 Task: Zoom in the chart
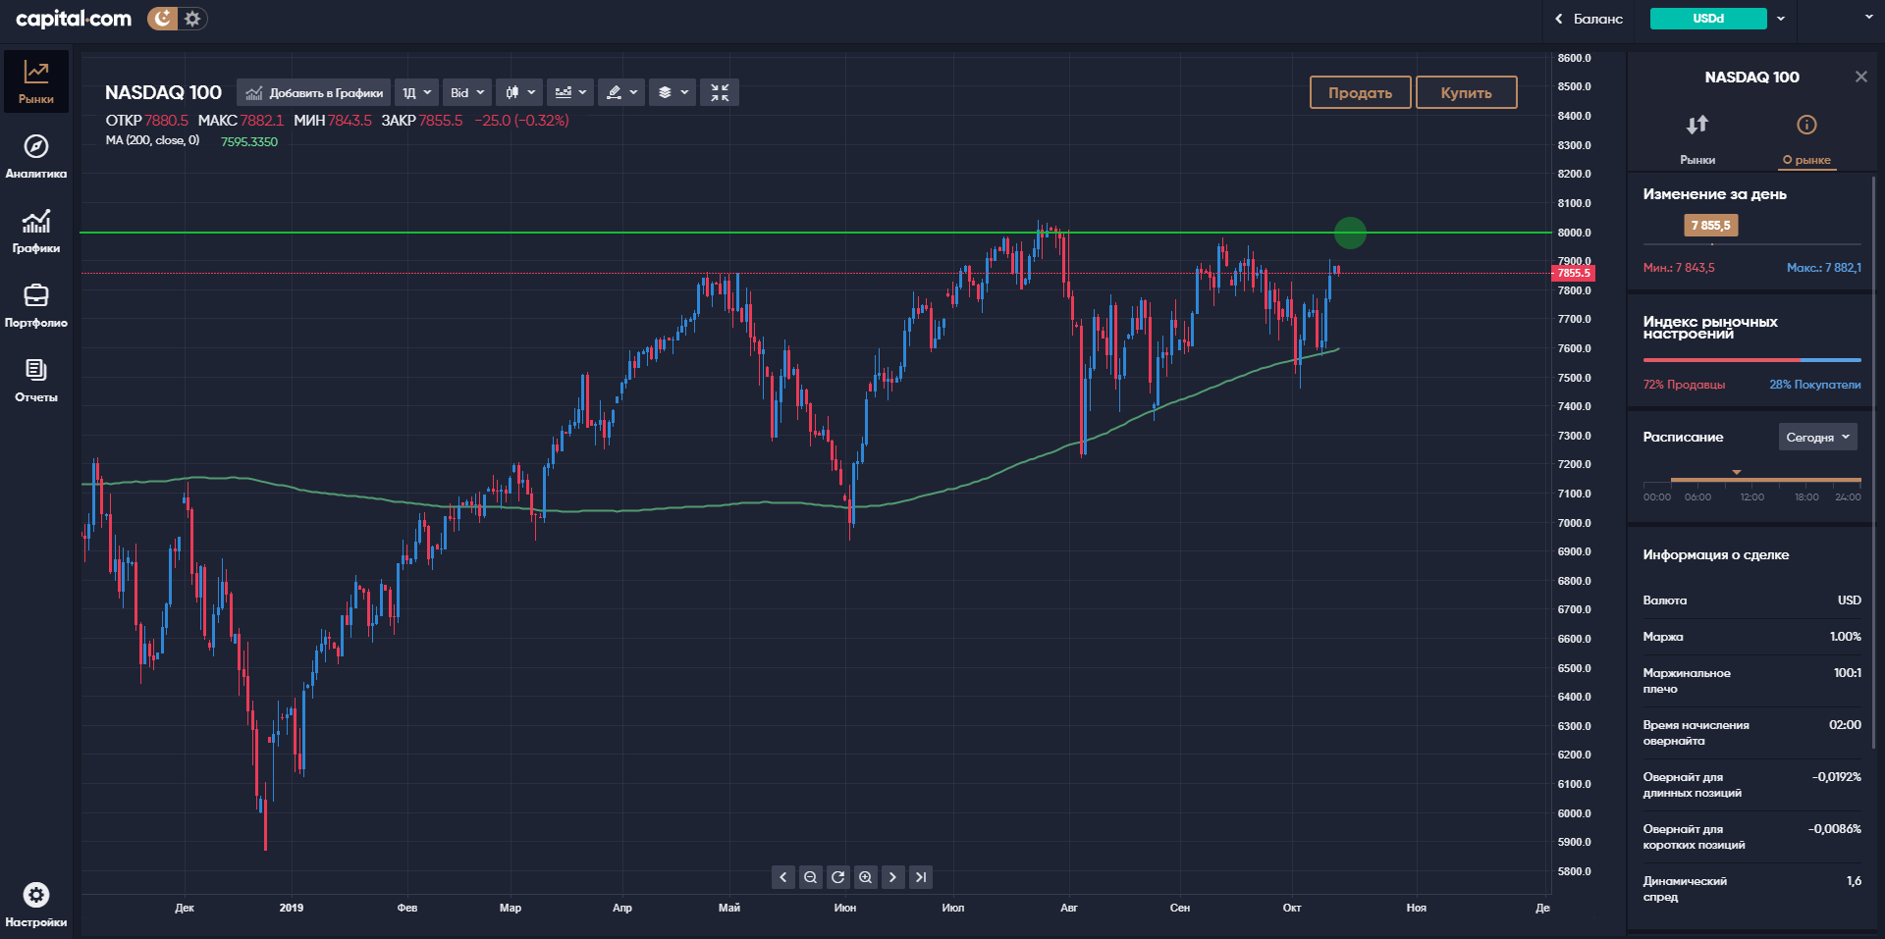[865, 877]
